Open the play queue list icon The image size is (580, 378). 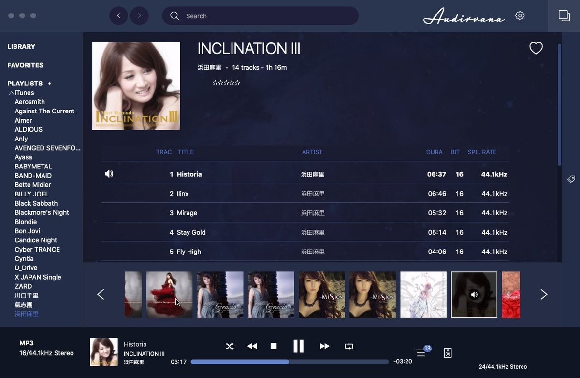(x=421, y=353)
